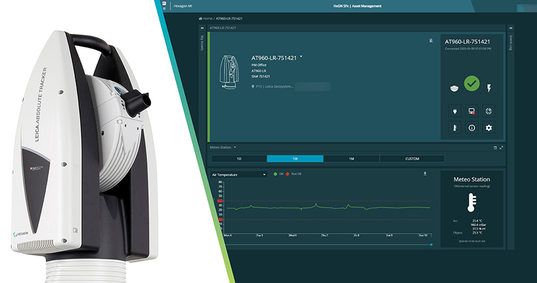Toggle the muted notification bell
The image size is (537, 283).
[430, 40]
